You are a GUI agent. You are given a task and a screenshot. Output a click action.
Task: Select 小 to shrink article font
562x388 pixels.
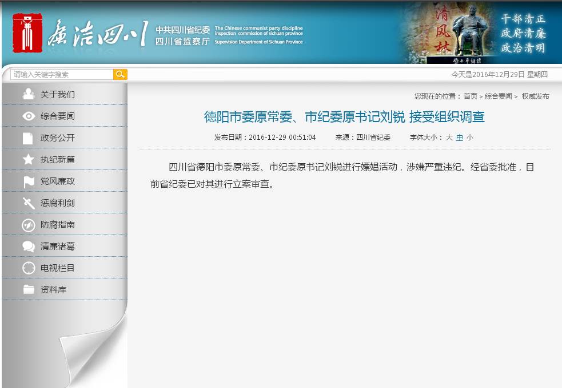471,137
